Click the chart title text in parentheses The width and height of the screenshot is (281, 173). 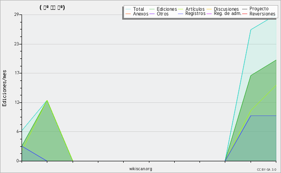coord(52,7)
